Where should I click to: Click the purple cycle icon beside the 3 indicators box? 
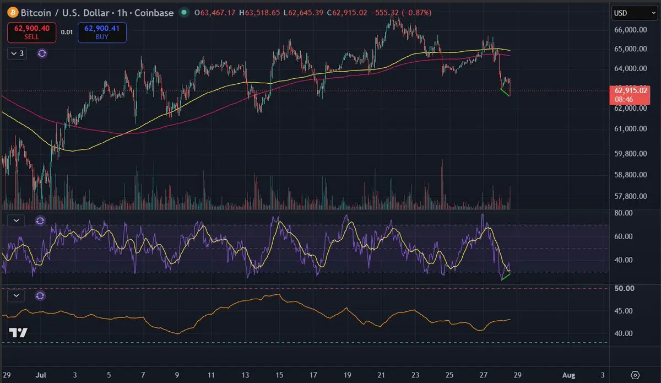coord(42,53)
